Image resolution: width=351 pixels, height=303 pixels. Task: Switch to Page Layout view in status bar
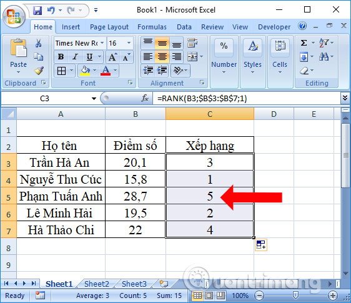[x=209, y=296]
